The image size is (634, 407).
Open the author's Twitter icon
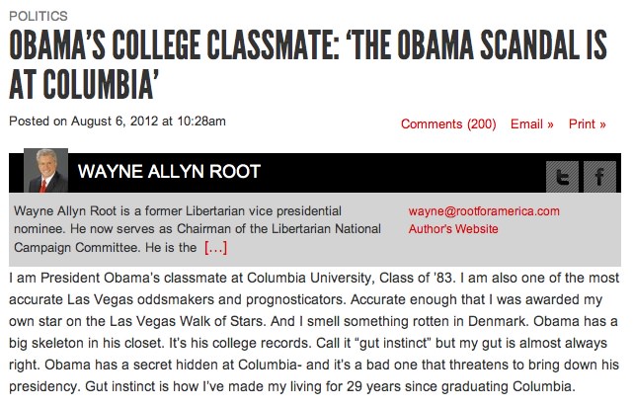(x=562, y=178)
